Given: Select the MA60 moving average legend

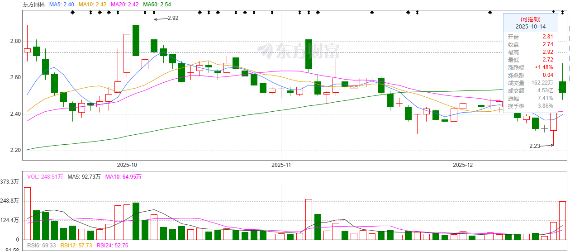Looking at the screenshot, I should coord(157,4).
